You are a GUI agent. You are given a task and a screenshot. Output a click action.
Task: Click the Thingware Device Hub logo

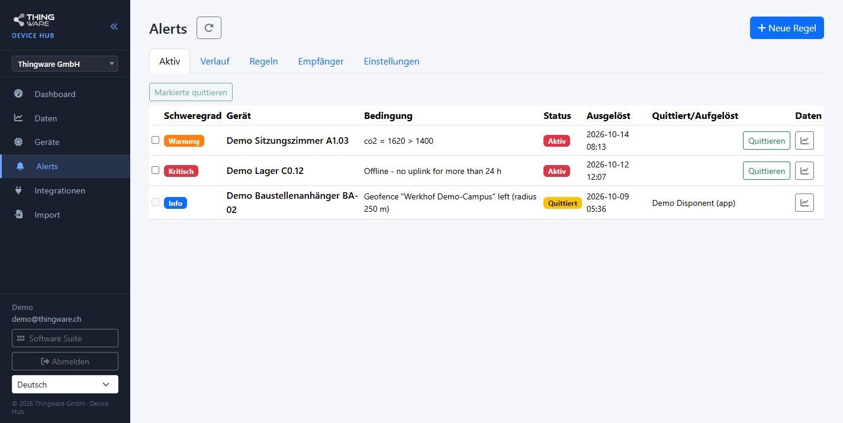coord(34,26)
